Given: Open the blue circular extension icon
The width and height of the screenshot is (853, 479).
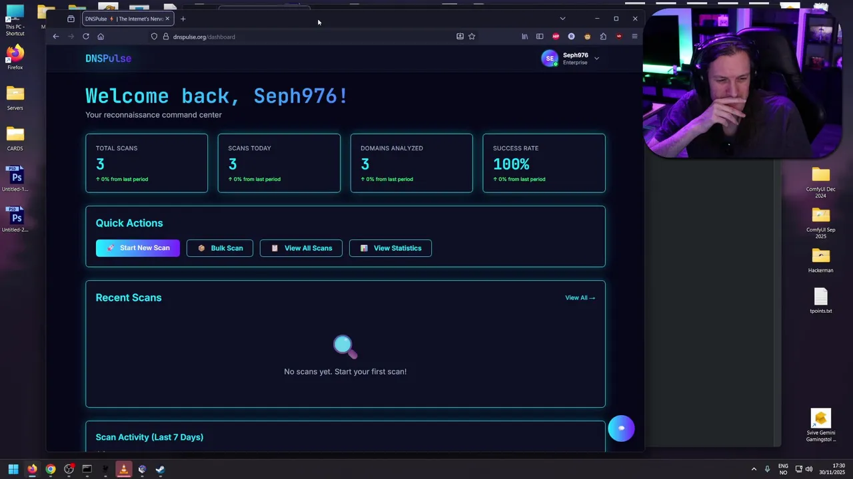Looking at the screenshot, I should pyautogui.click(x=571, y=37).
